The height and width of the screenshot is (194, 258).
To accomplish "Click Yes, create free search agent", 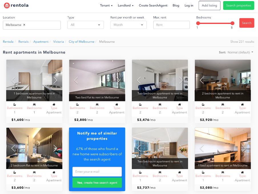I will [97, 183].
